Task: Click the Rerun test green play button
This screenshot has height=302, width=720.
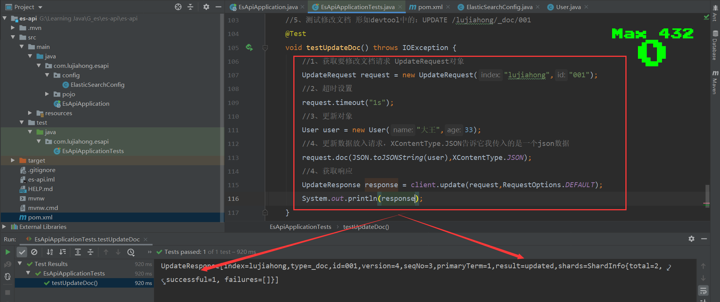Action: click(8, 252)
